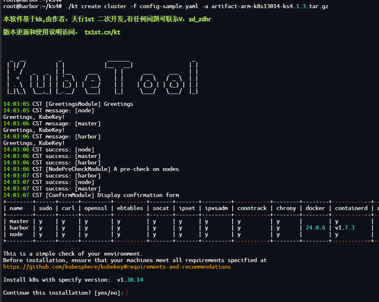Screen dimensions: 379x302
Task: Click the 'sudo' column header
Action: [x=46, y=208]
